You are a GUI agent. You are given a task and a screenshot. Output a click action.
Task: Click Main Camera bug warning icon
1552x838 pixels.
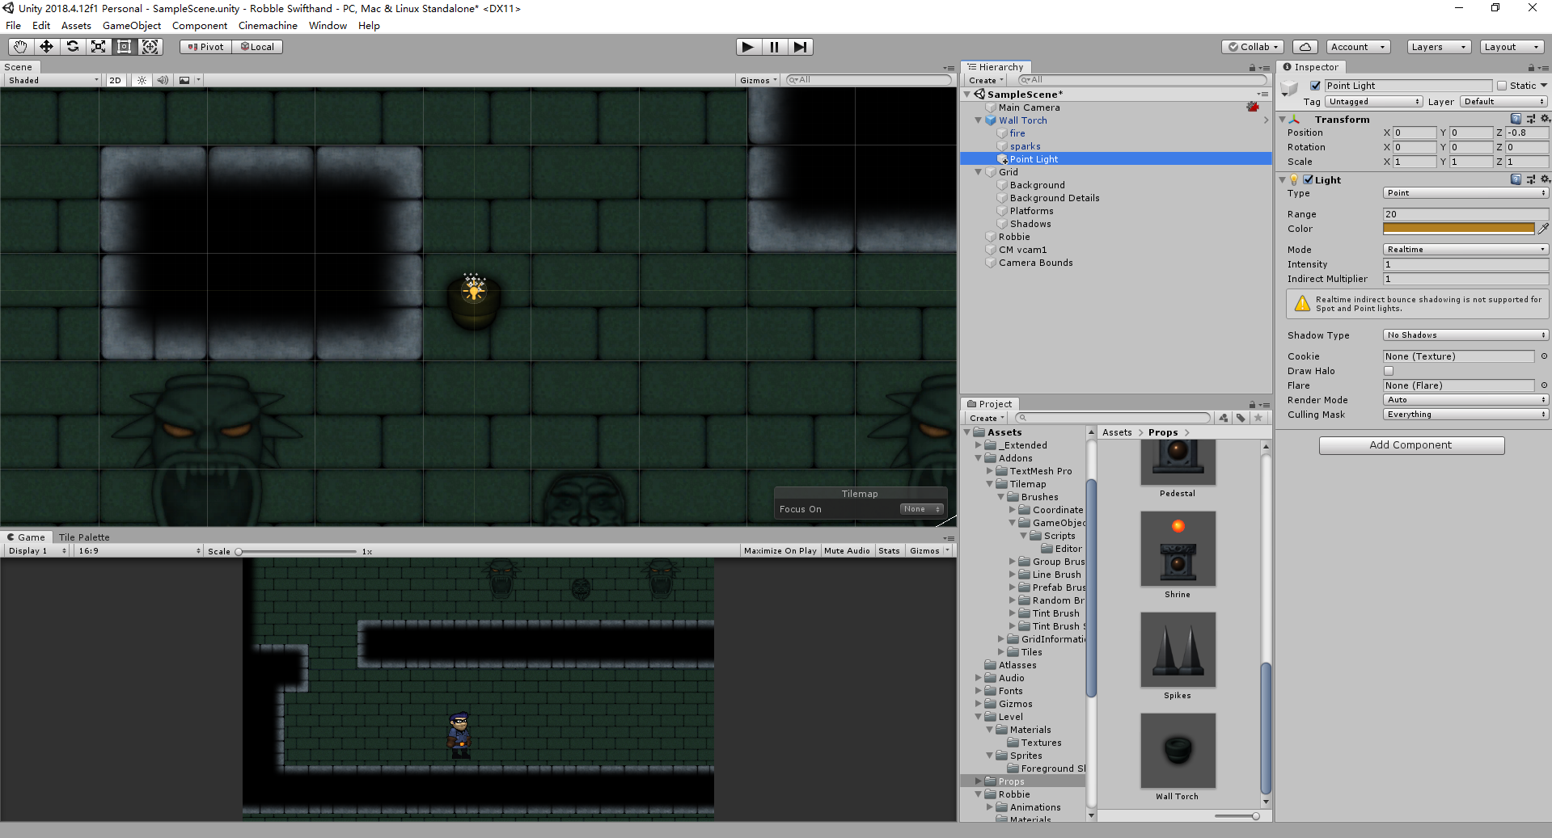pyautogui.click(x=1253, y=107)
